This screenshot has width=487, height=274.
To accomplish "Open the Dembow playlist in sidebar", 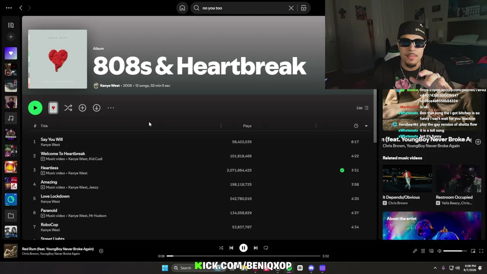I will click(11, 134).
